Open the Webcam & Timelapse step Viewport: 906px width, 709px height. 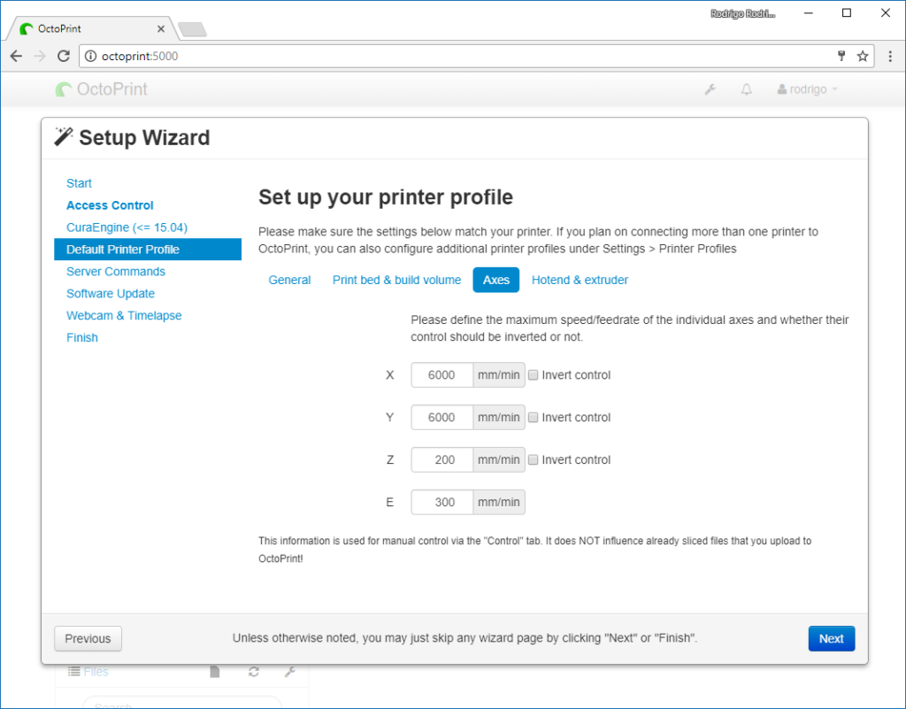[124, 315]
